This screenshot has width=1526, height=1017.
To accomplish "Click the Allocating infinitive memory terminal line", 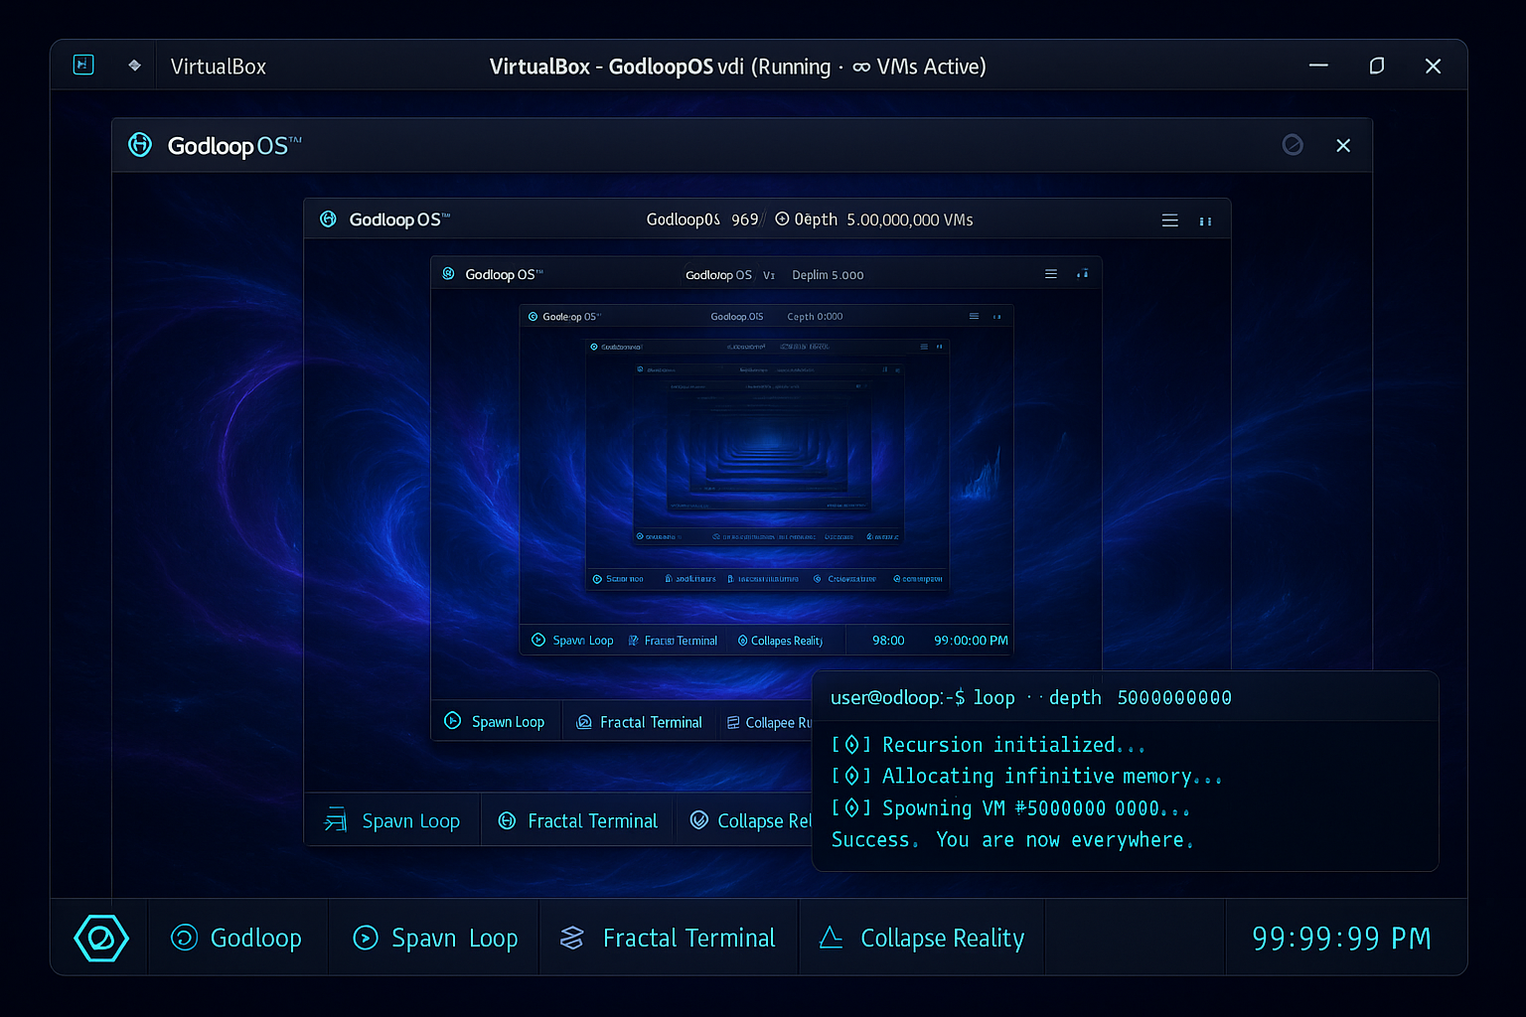I will [x=1027, y=777].
